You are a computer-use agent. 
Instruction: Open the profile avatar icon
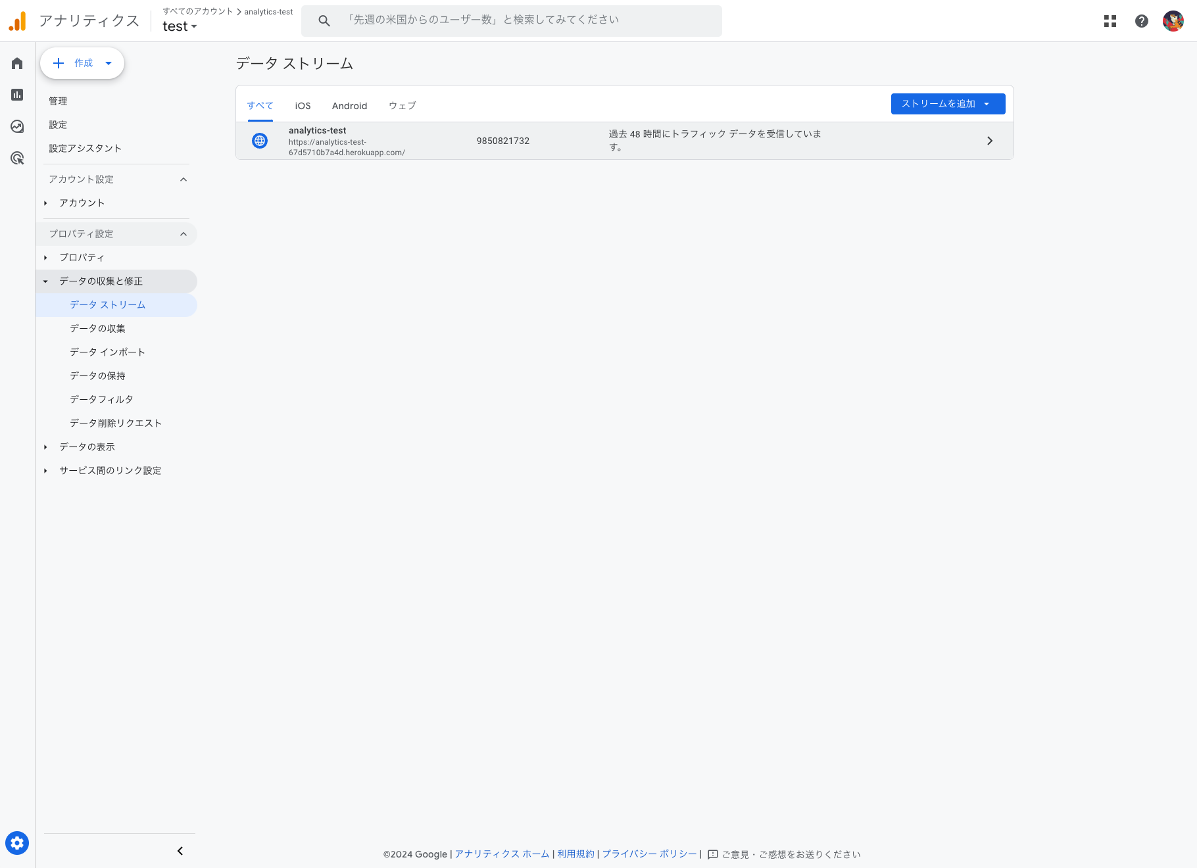click(x=1173, y=21)
